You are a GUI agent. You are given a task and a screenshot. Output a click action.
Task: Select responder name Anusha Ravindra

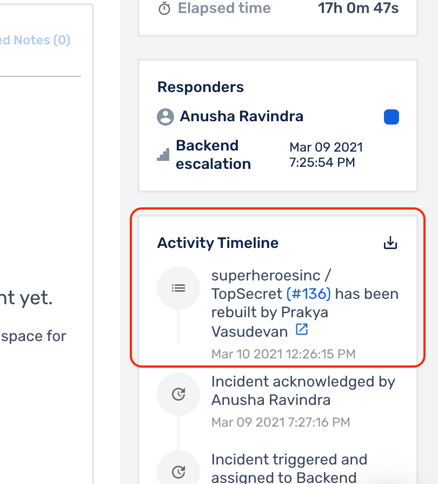(242, 116)
